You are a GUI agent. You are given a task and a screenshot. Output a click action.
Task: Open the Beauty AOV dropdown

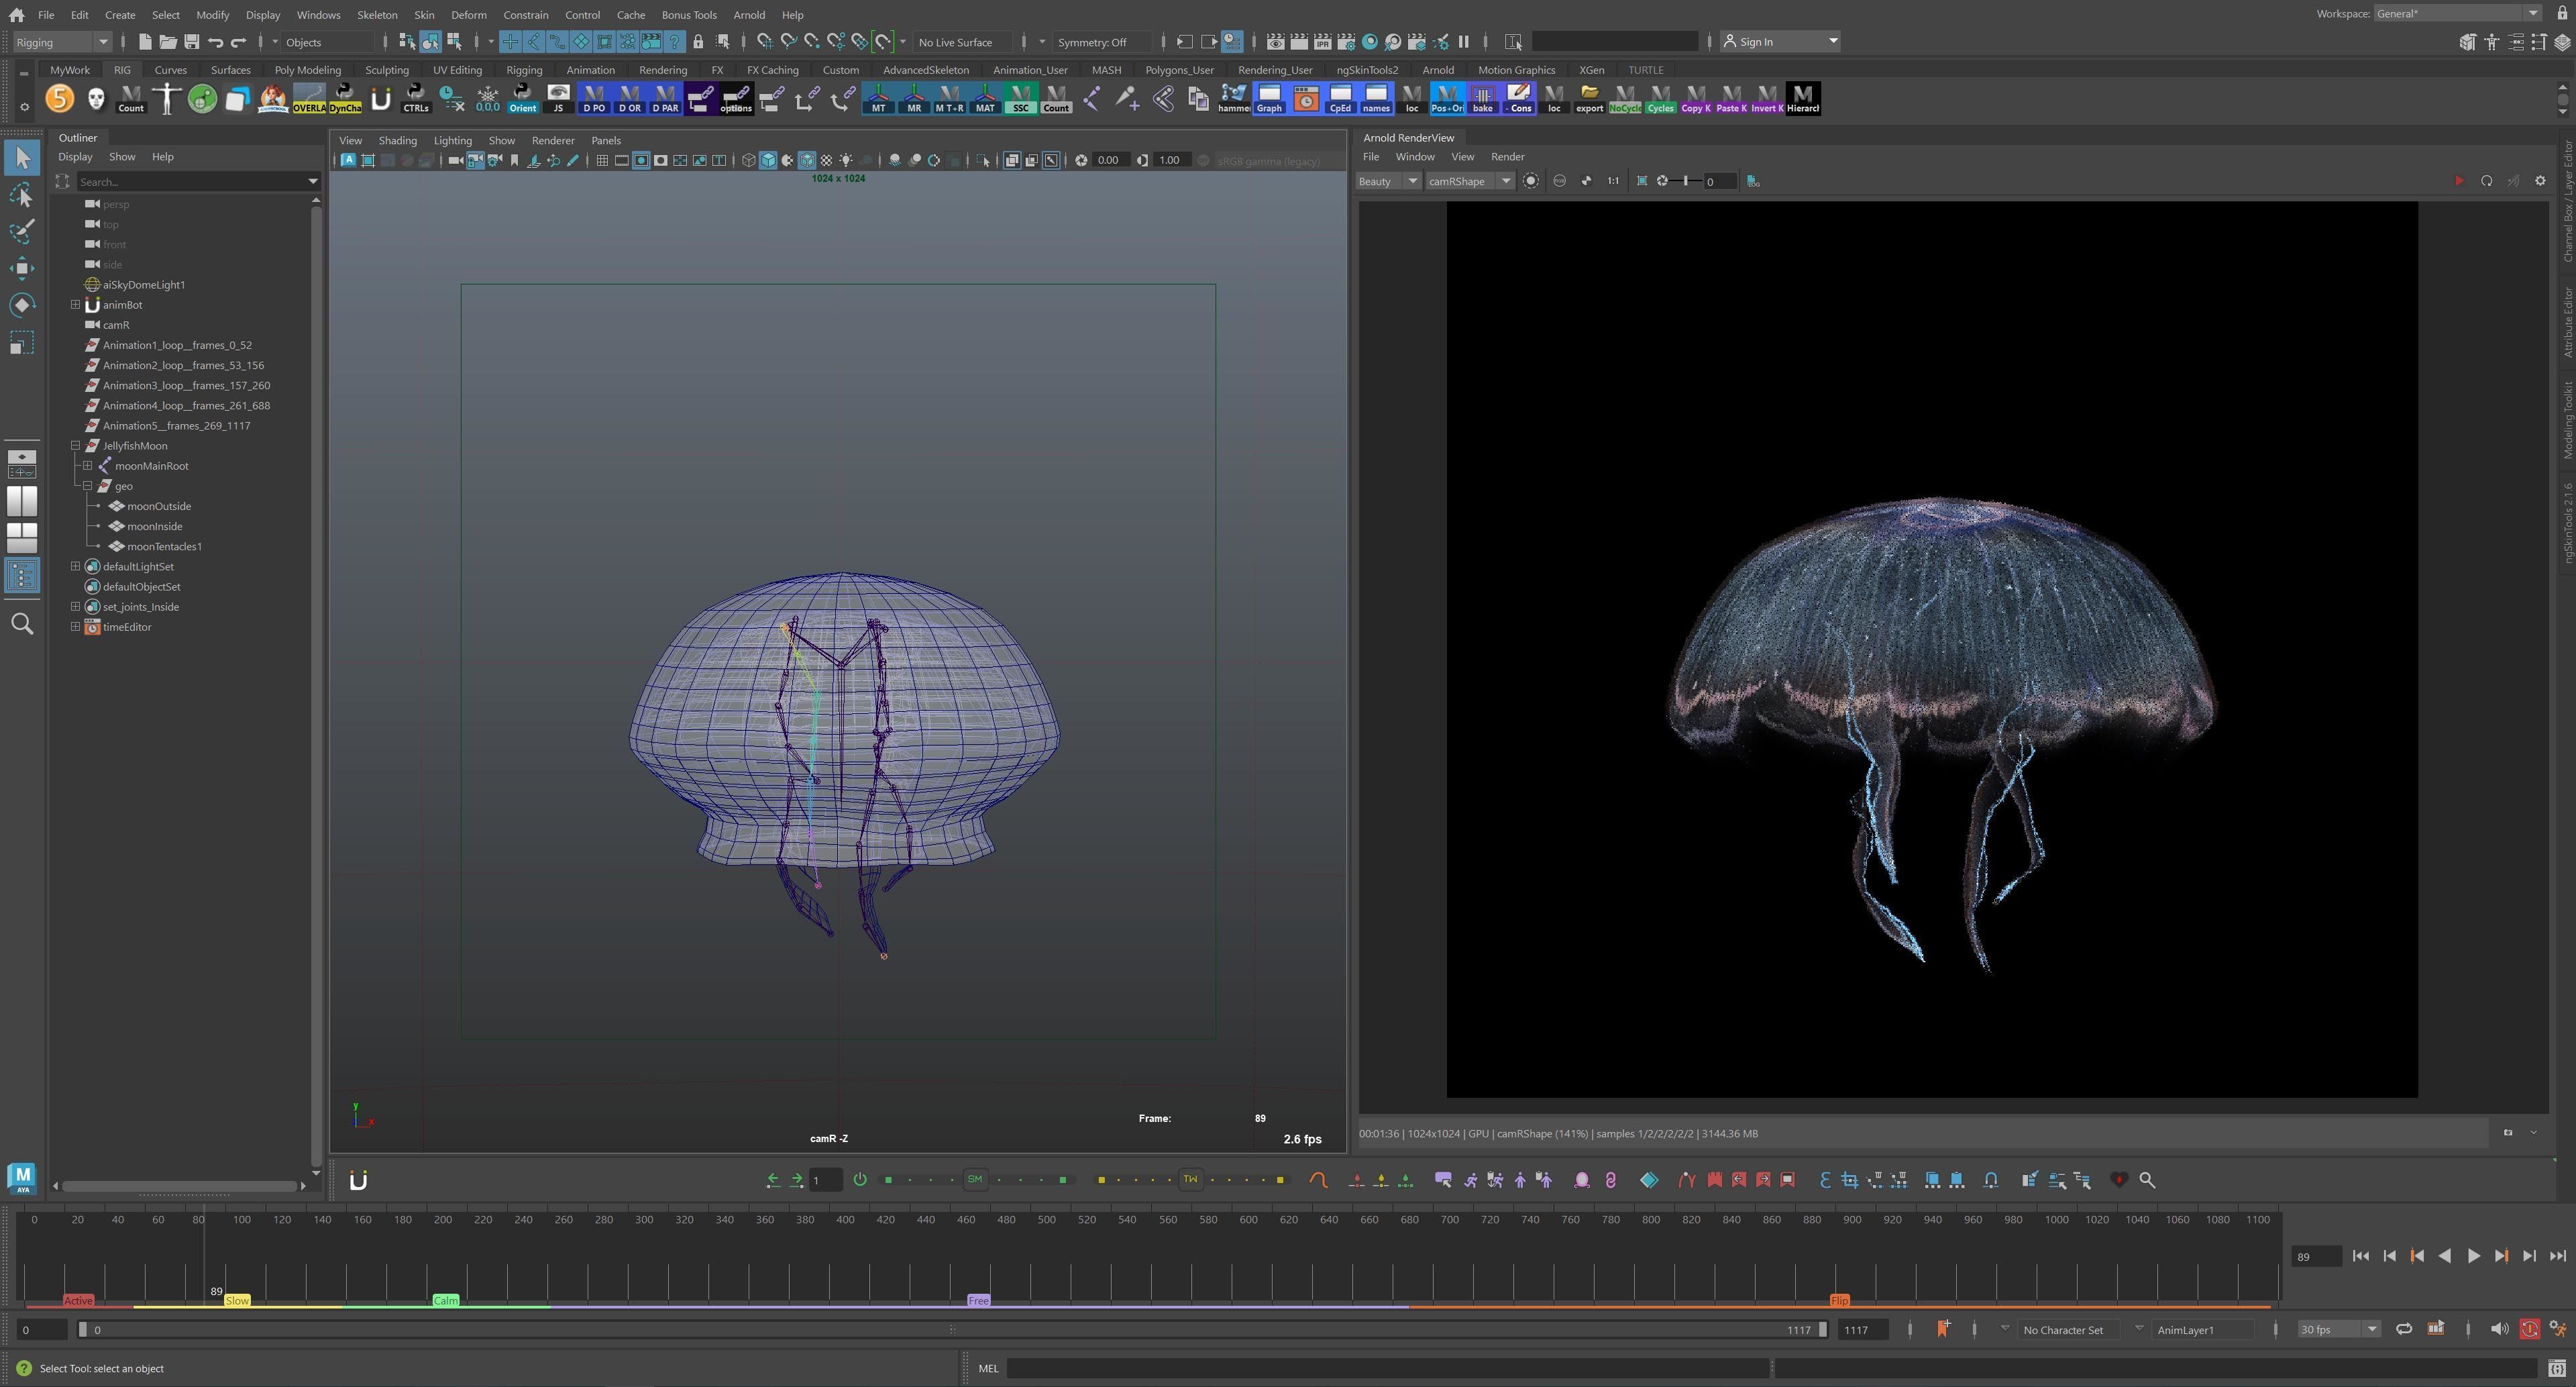click(x=1388, y=181)
